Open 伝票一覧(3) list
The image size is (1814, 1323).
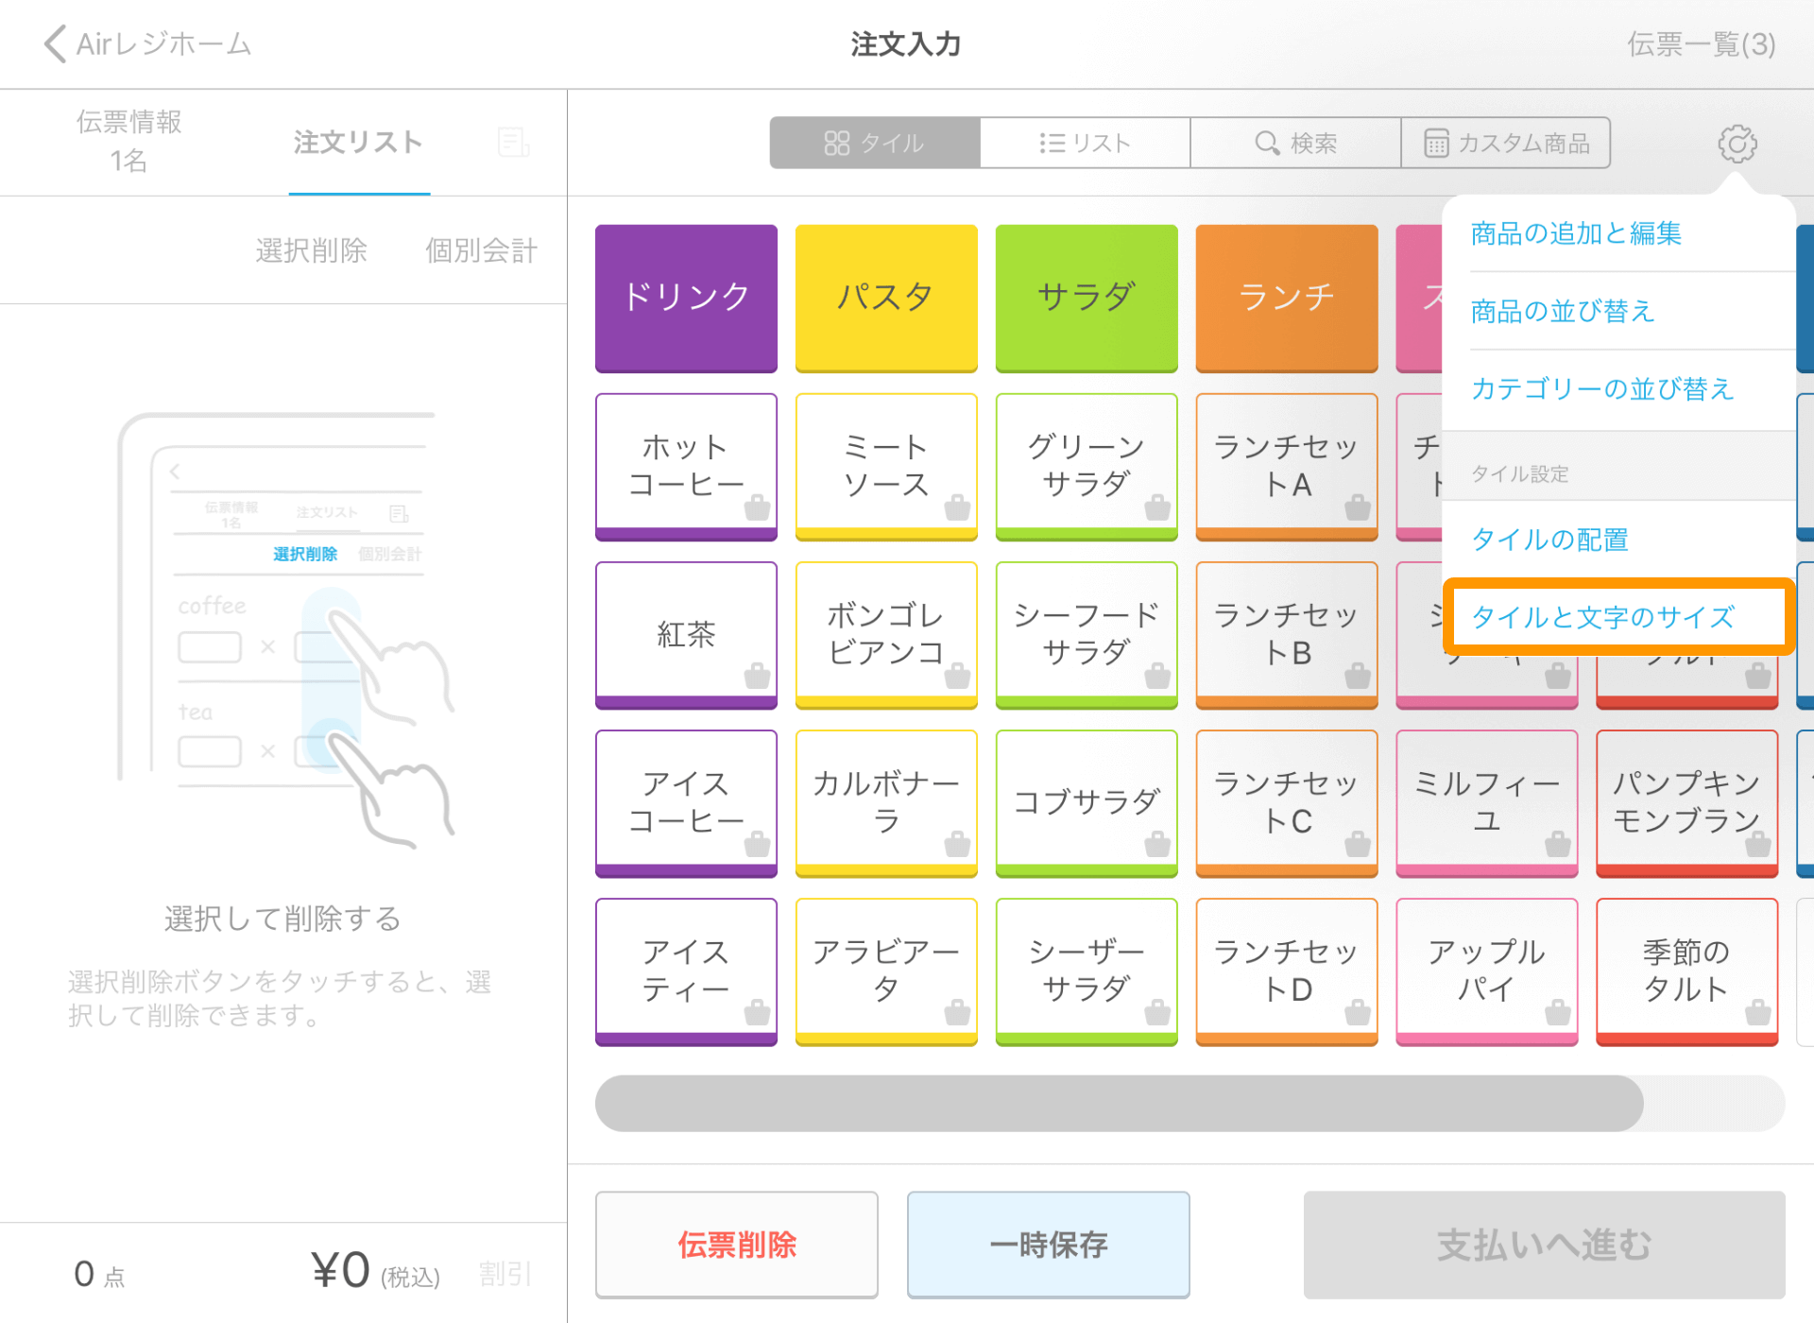[1701, 44]
